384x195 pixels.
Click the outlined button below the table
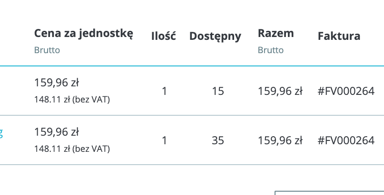click(329, 193)
